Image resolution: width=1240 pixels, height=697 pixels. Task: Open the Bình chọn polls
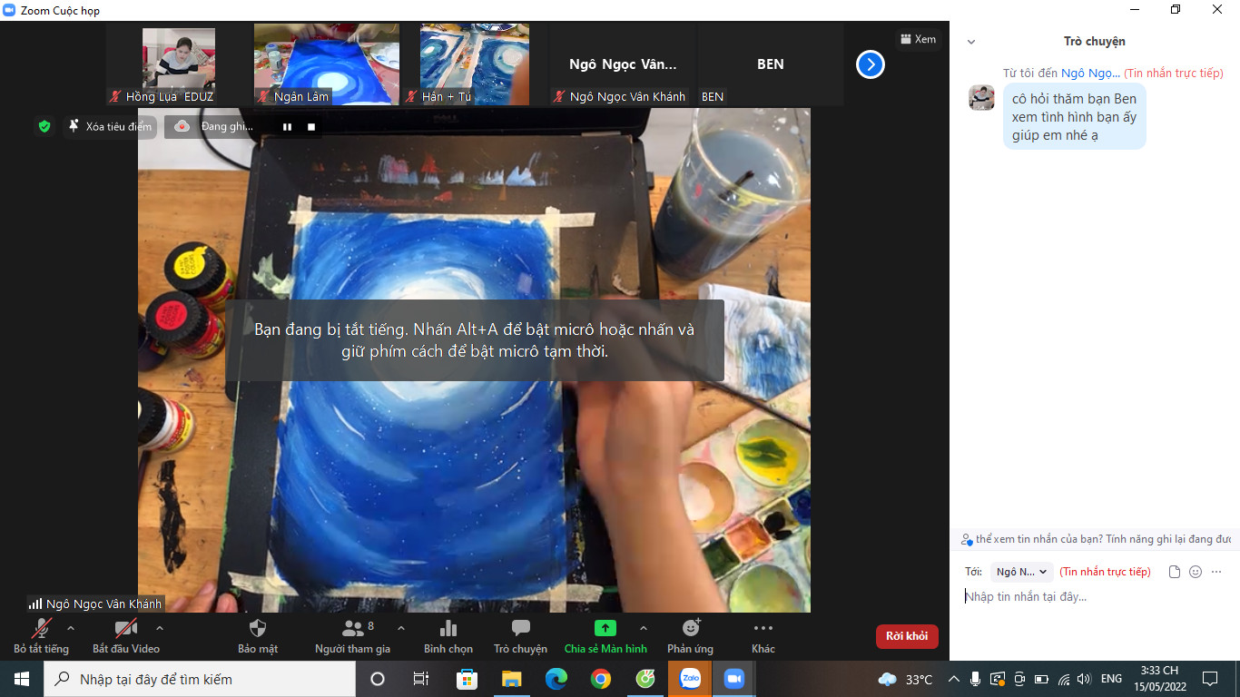tap(448, 636)
